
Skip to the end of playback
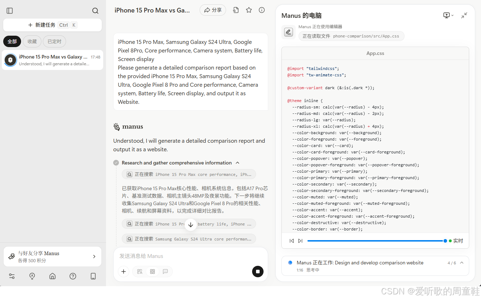(x=300, y=241)
